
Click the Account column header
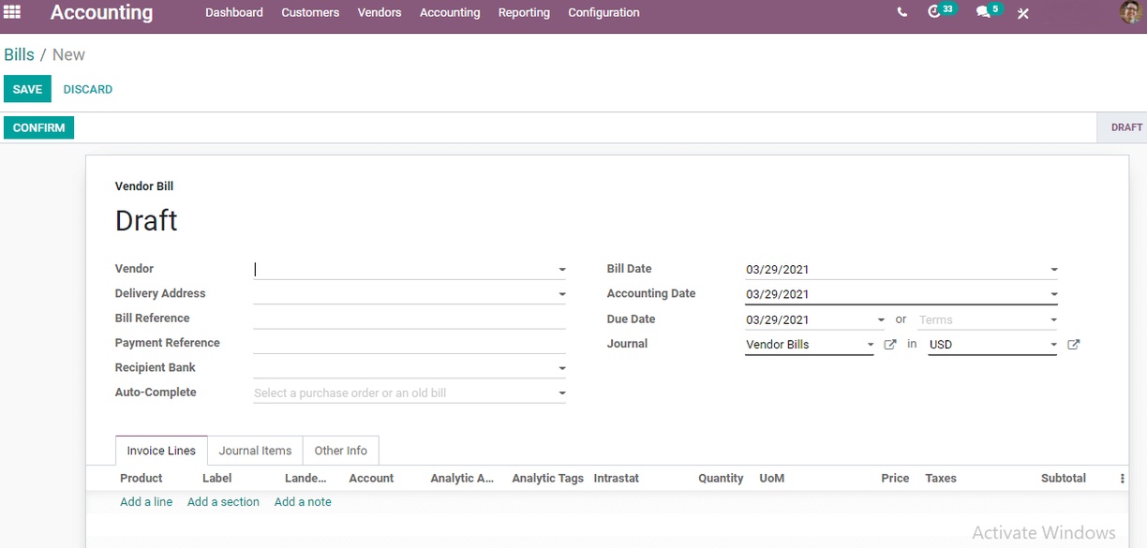[371, 478]
